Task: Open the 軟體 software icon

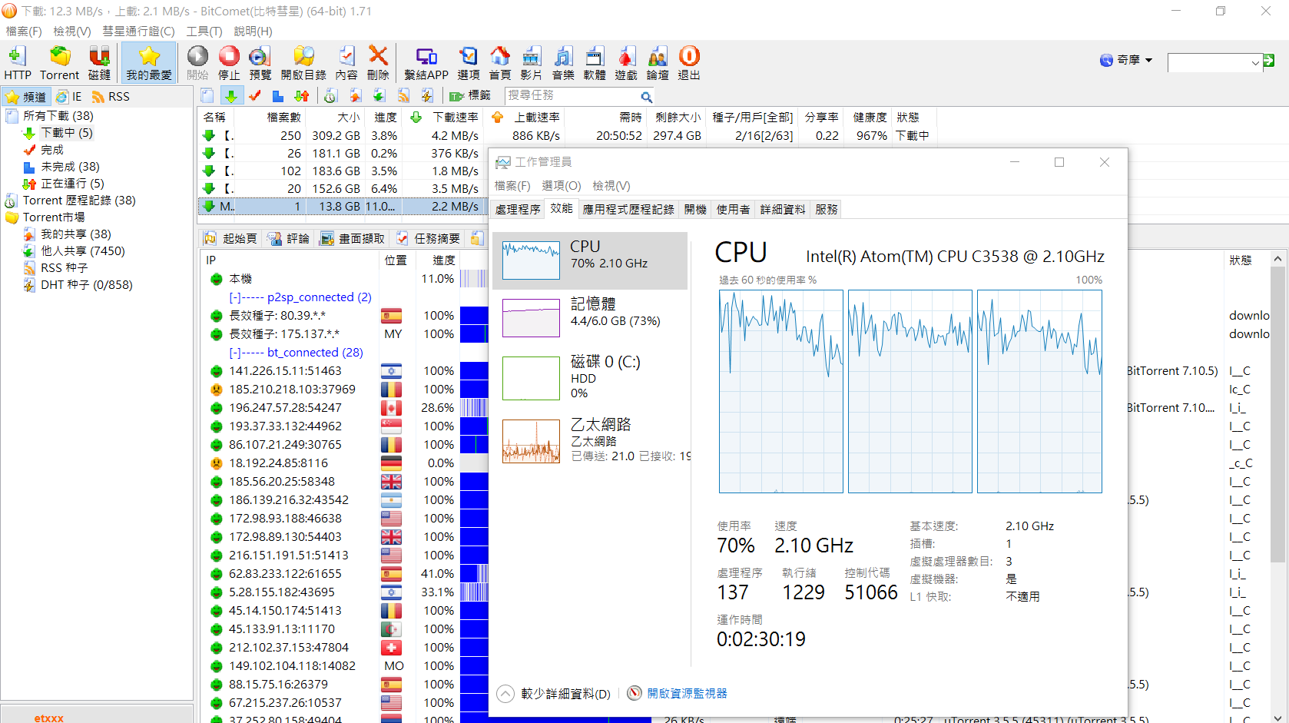Action: point(595,63)
